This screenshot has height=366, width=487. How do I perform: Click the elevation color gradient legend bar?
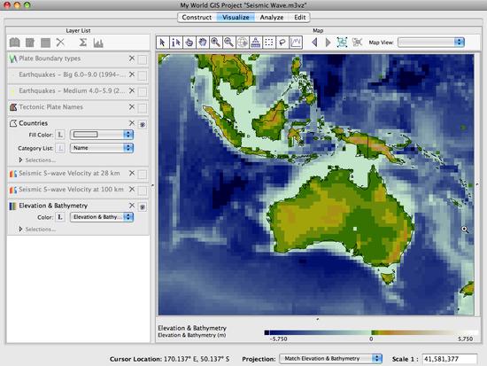(371, 332)
